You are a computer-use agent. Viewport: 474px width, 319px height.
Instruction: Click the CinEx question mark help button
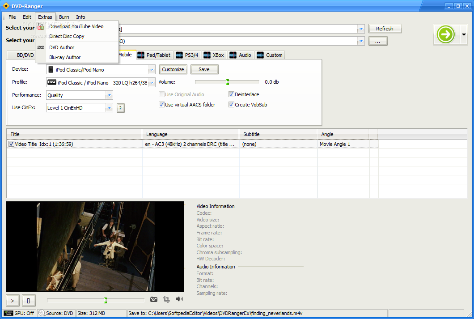pyautogui.click(x=120, y=108)
